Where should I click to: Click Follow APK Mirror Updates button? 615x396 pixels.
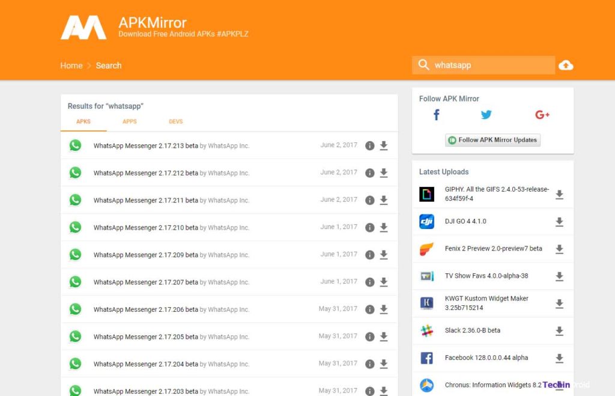point(492,140)
